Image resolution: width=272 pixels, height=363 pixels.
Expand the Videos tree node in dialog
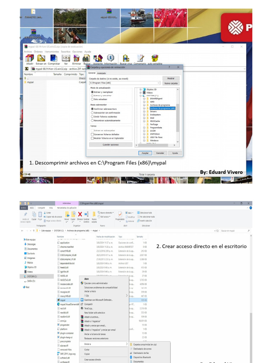coord(140,93)
